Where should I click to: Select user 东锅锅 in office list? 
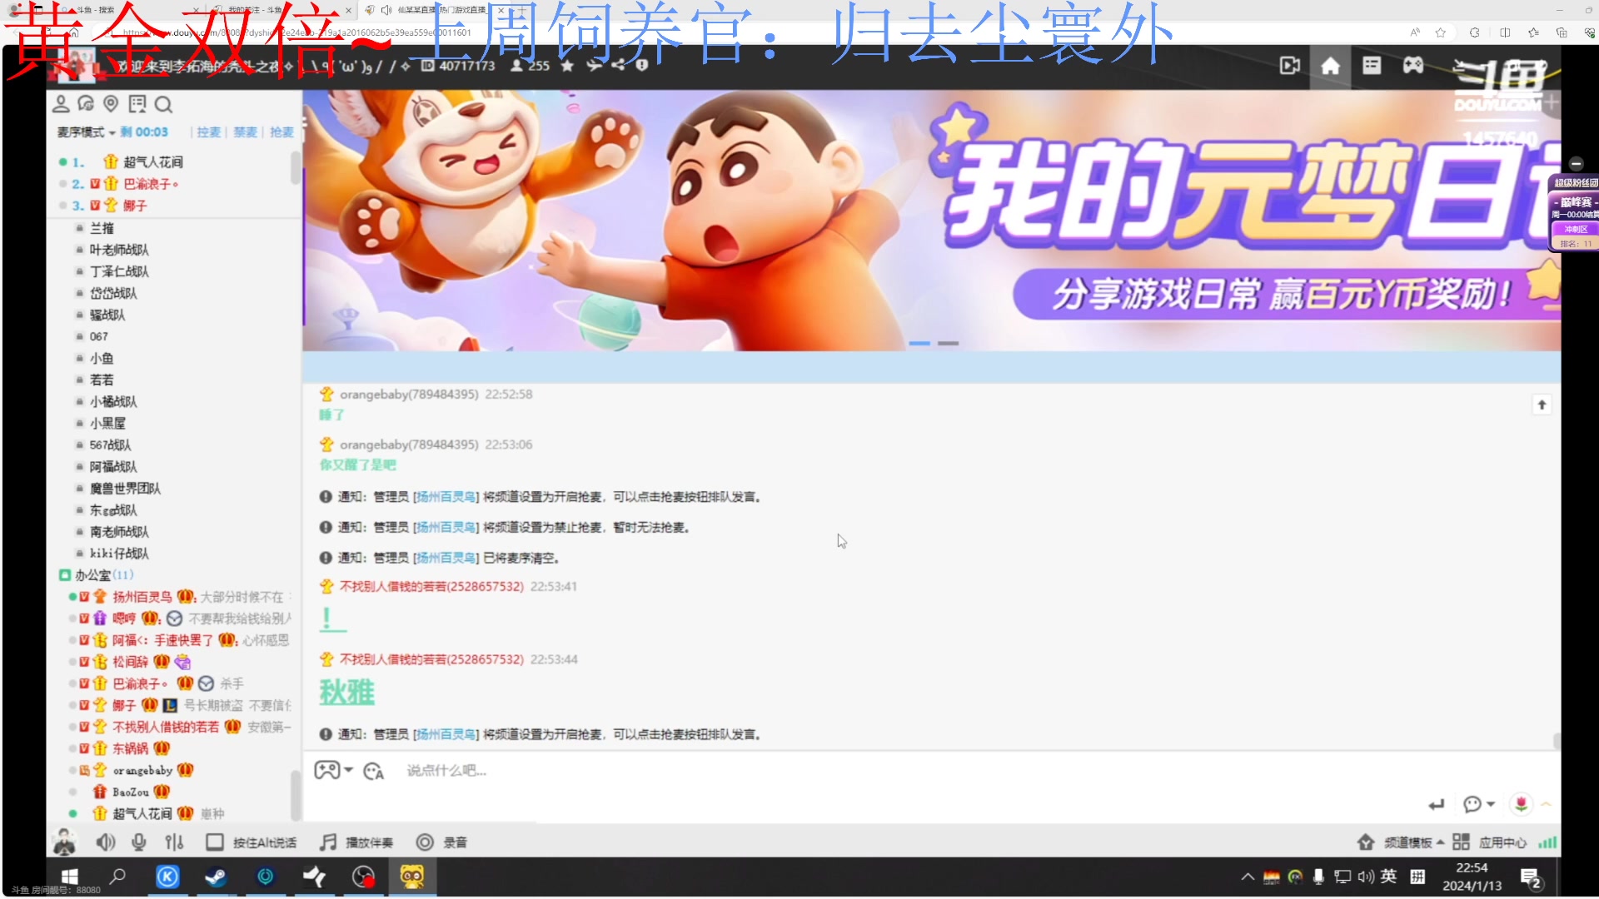[x=130, y=748]
